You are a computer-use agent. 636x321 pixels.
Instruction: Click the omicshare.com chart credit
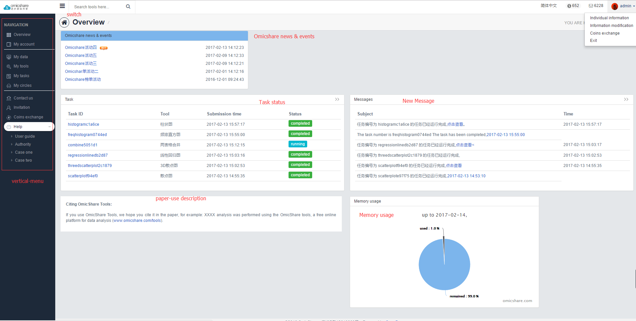pyautogui.click(x=517, y=301)
